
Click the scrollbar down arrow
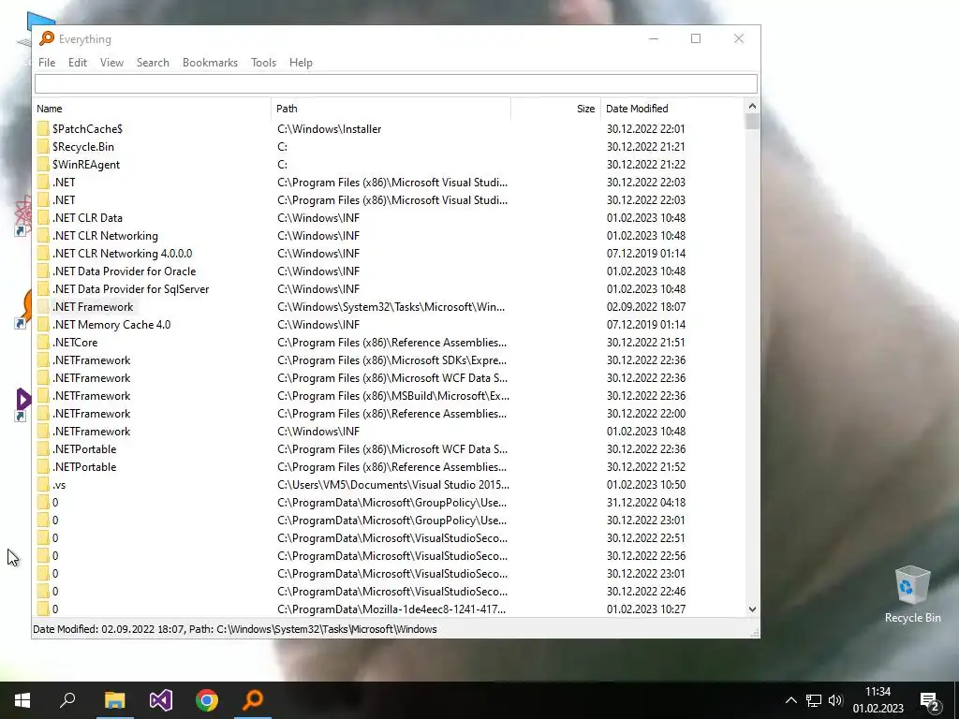tap(752, 609)
